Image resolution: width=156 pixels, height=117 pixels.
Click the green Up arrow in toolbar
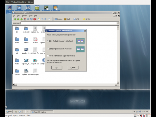21,19
